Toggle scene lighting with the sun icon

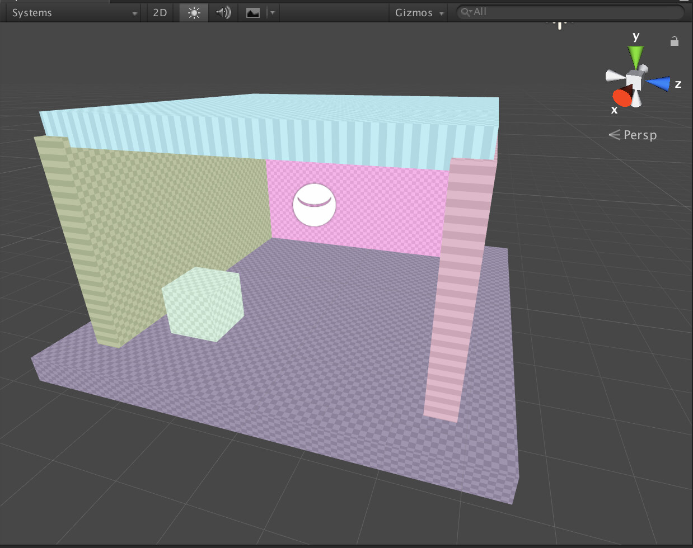pos(193,12)
